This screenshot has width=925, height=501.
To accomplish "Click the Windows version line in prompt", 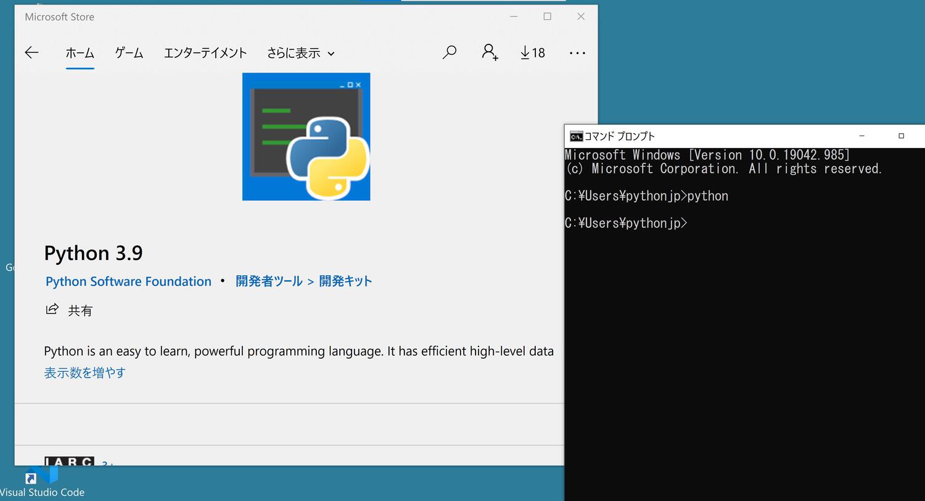I will pos(707,155).
